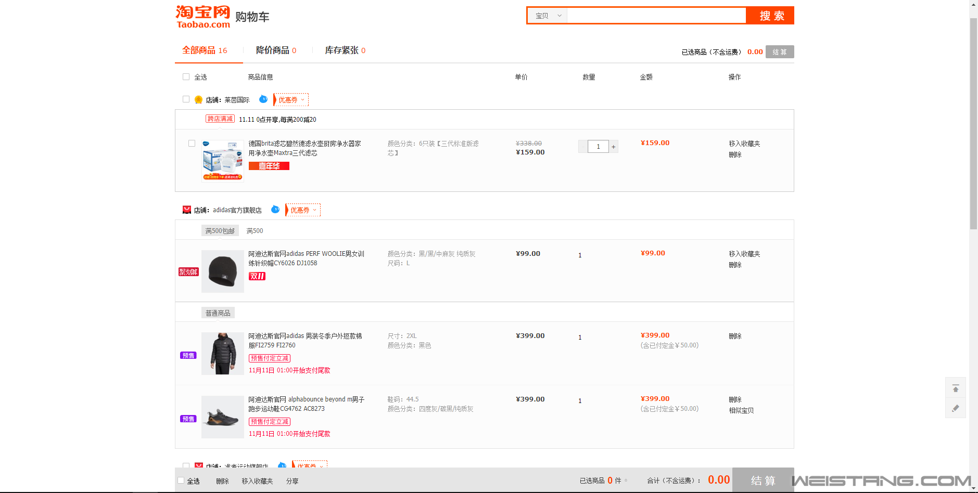Viewport: 978px width, 493px height.
Task: Click the 聚划算 badge on the hat item
Action: coord(188,272)
